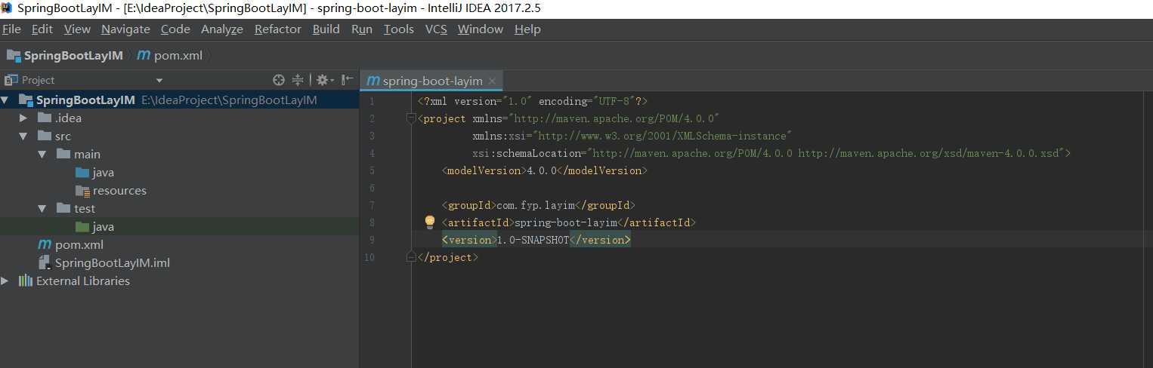Click the SpringBootLayIM module icon in breadcrumb
This screenshot has height=368, width=1153.
[x=14, y=55]
